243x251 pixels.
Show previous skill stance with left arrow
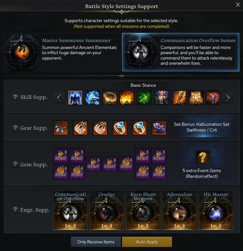59,98
